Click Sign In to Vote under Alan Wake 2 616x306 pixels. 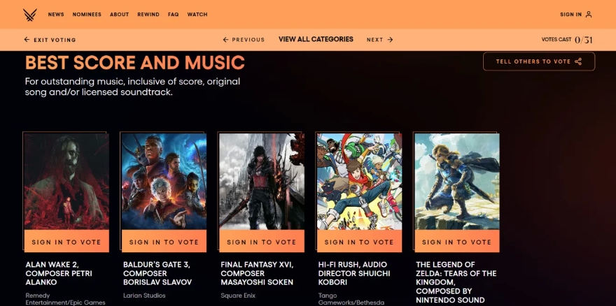(66, 242)
